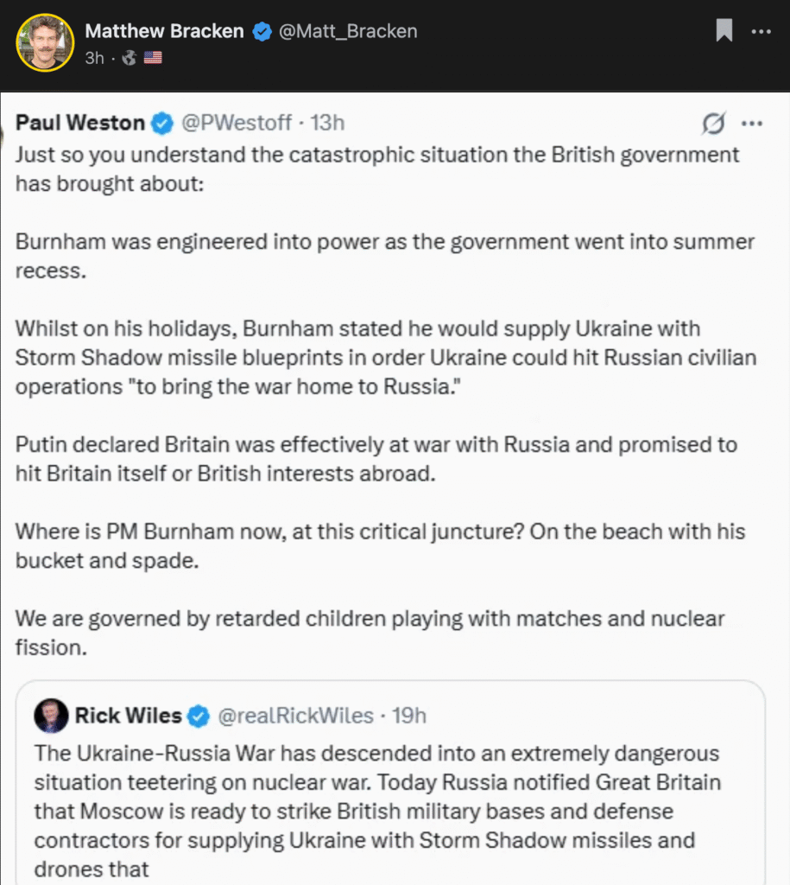Viewport: 790px width, 885px height.
Task: Click Rick Wiles' profile picture
Action: [51, 716]
